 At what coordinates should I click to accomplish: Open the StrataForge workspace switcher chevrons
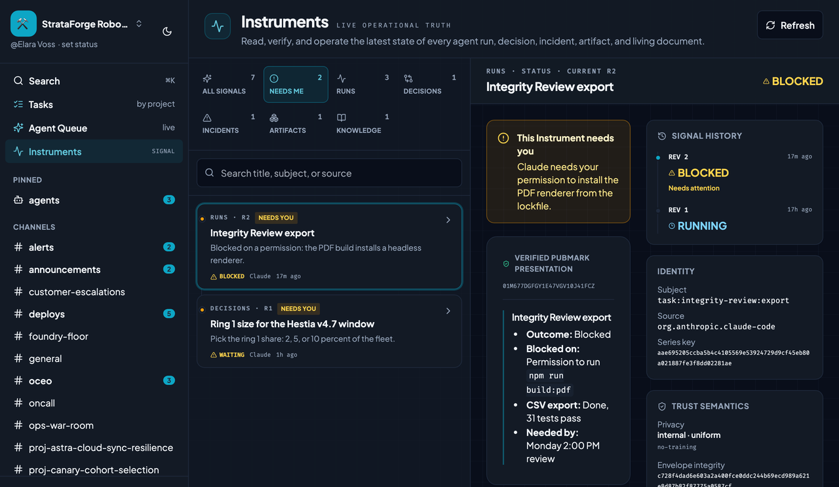[x=139, y=24]
